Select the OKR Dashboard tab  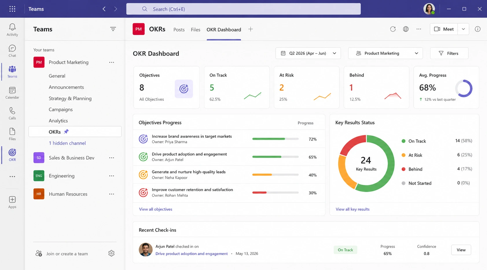click(x=224, y=29)
